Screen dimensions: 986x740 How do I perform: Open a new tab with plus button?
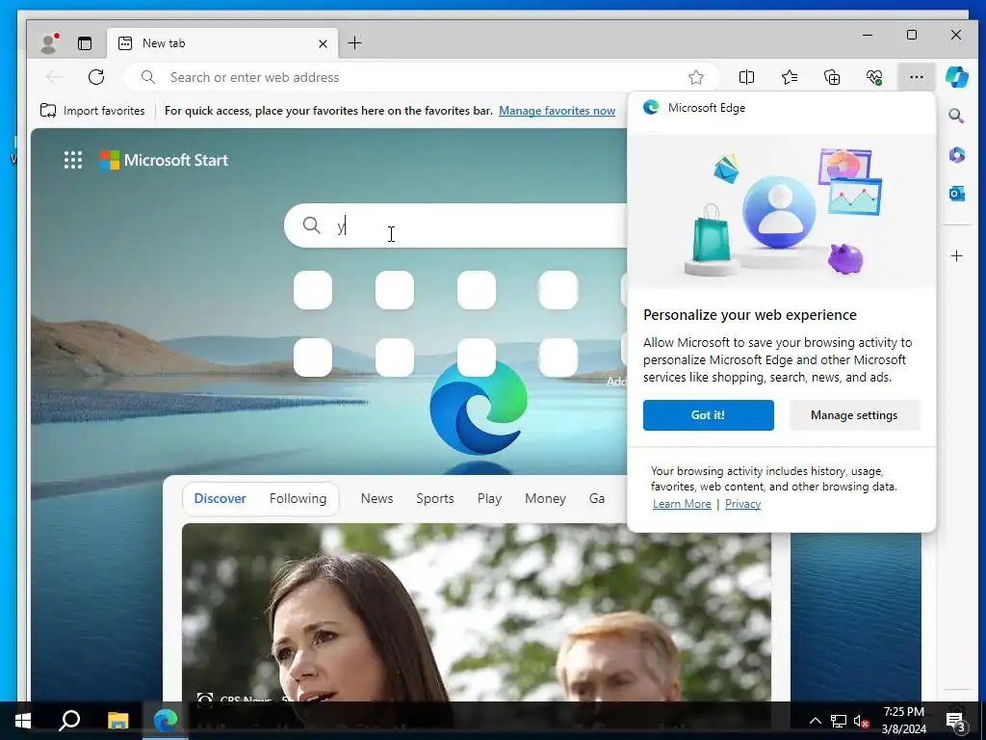354,42
